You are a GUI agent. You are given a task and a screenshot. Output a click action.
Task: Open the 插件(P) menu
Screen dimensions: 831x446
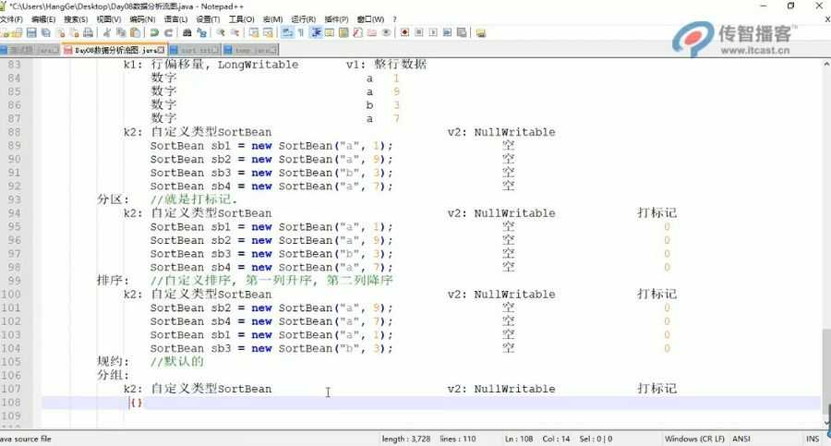[336, 19]
